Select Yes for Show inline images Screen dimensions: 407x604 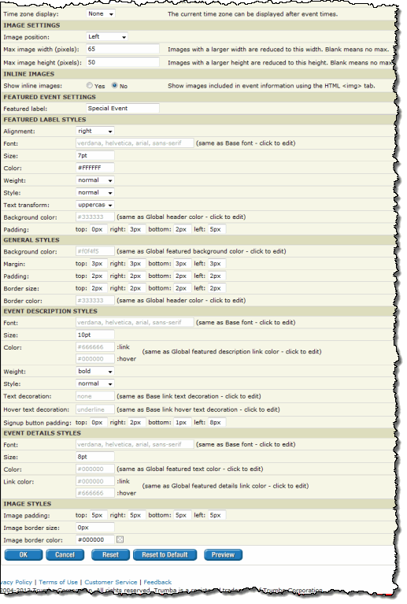[x=90, y=86]
